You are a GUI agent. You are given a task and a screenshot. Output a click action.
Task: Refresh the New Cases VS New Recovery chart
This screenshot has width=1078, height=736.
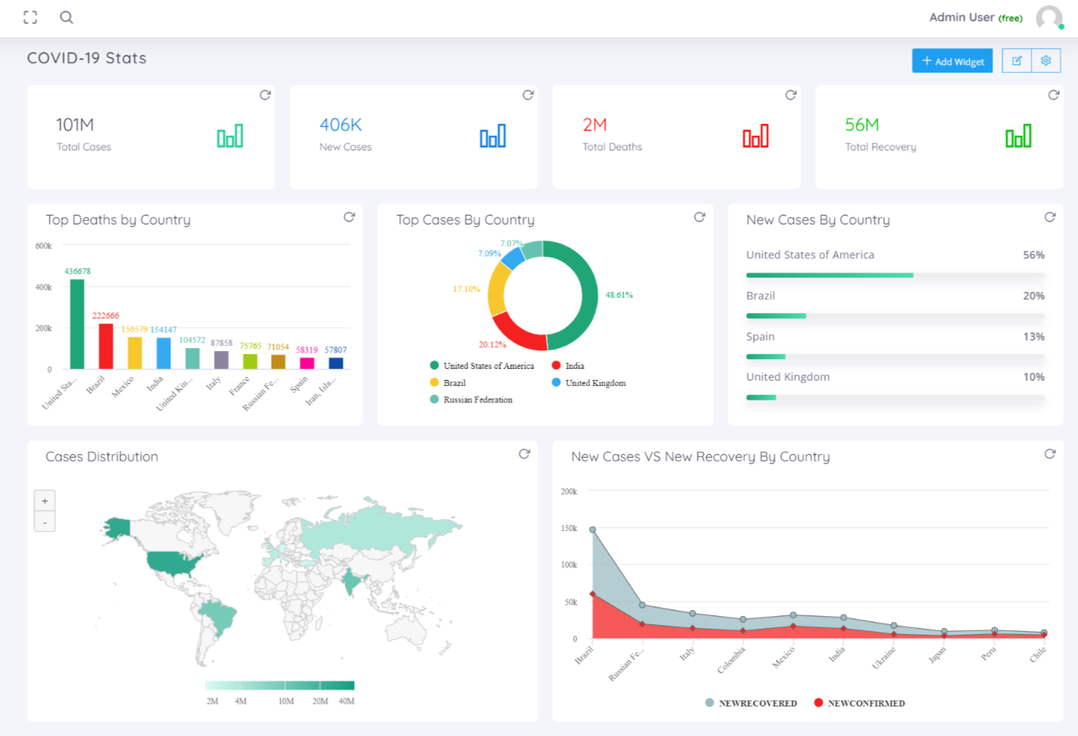tap(1049, 454)
